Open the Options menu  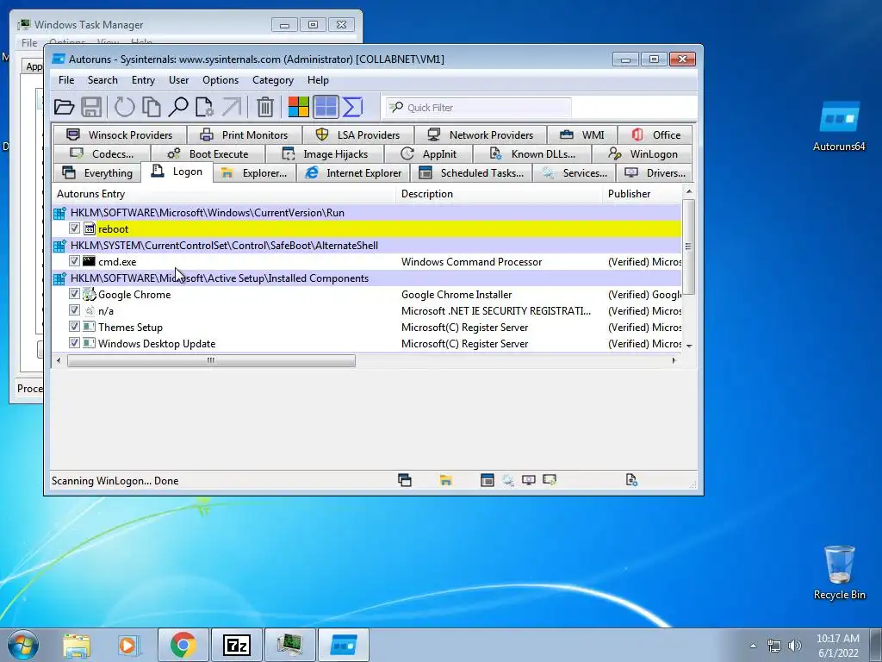(220, 80)
